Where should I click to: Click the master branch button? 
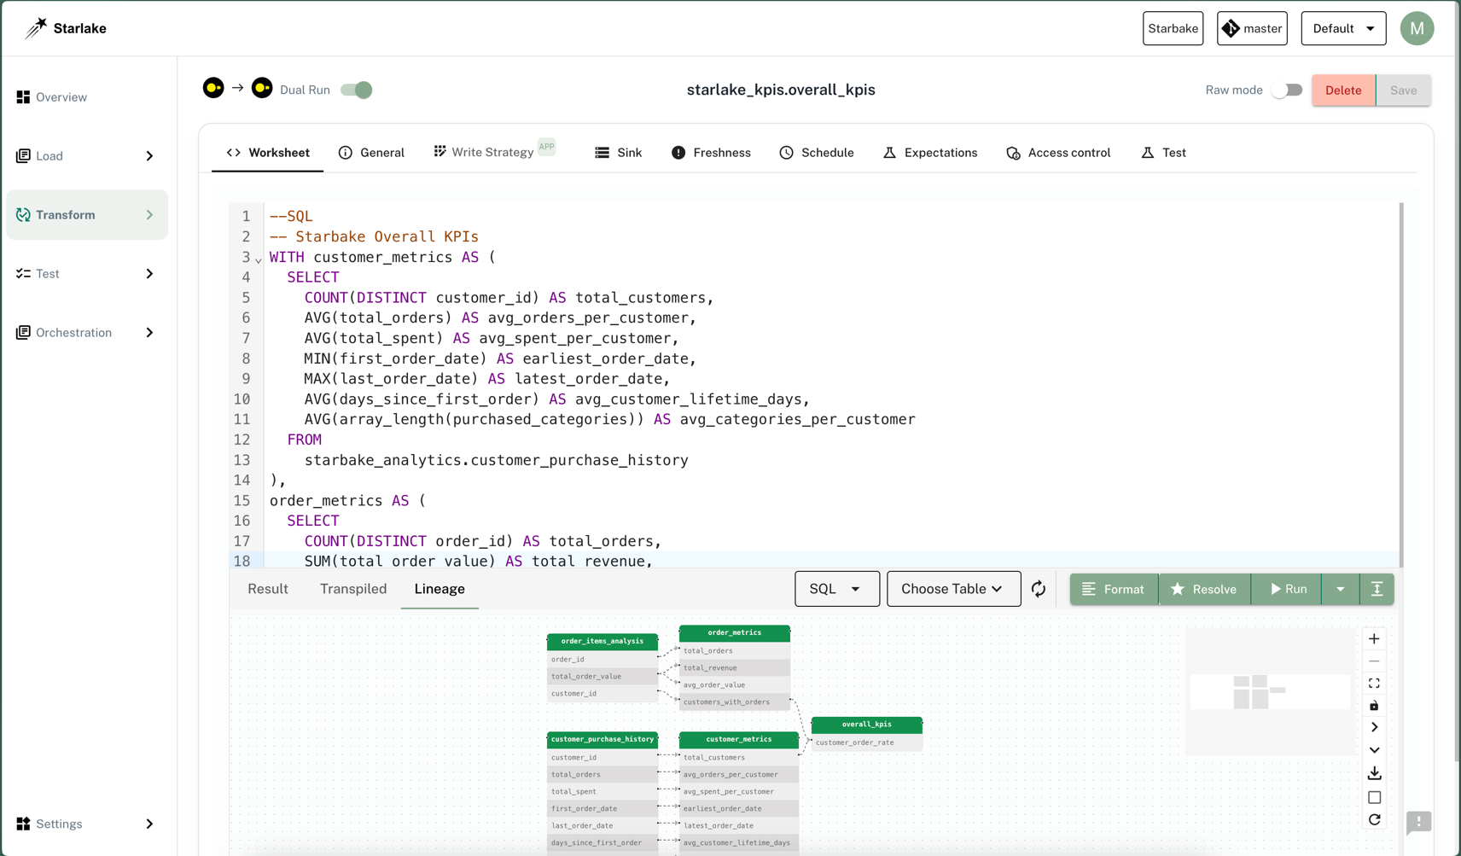(1252, 28)
